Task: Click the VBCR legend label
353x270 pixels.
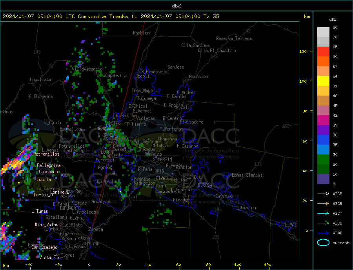Action: (x=337, y=203)
